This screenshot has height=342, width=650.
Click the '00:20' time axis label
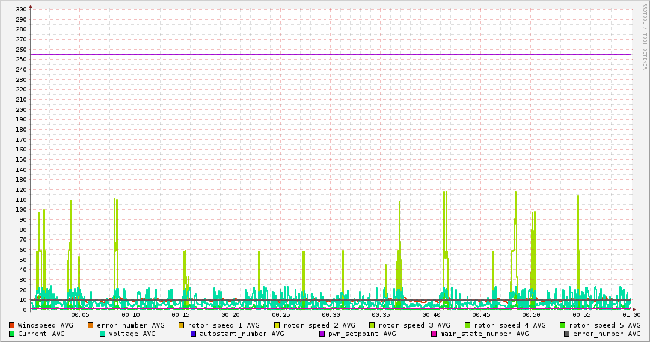click(230, 315)
